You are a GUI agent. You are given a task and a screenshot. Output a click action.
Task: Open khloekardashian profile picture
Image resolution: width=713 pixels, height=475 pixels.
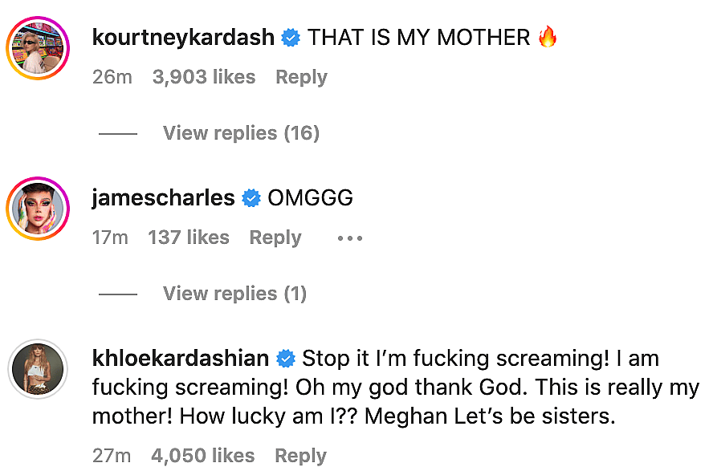point(38,370)
